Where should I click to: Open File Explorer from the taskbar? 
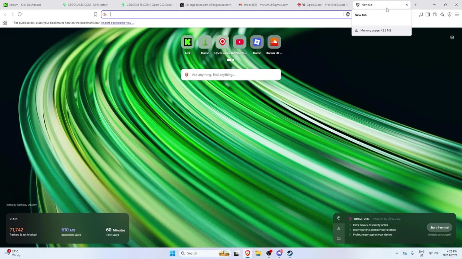258,253
